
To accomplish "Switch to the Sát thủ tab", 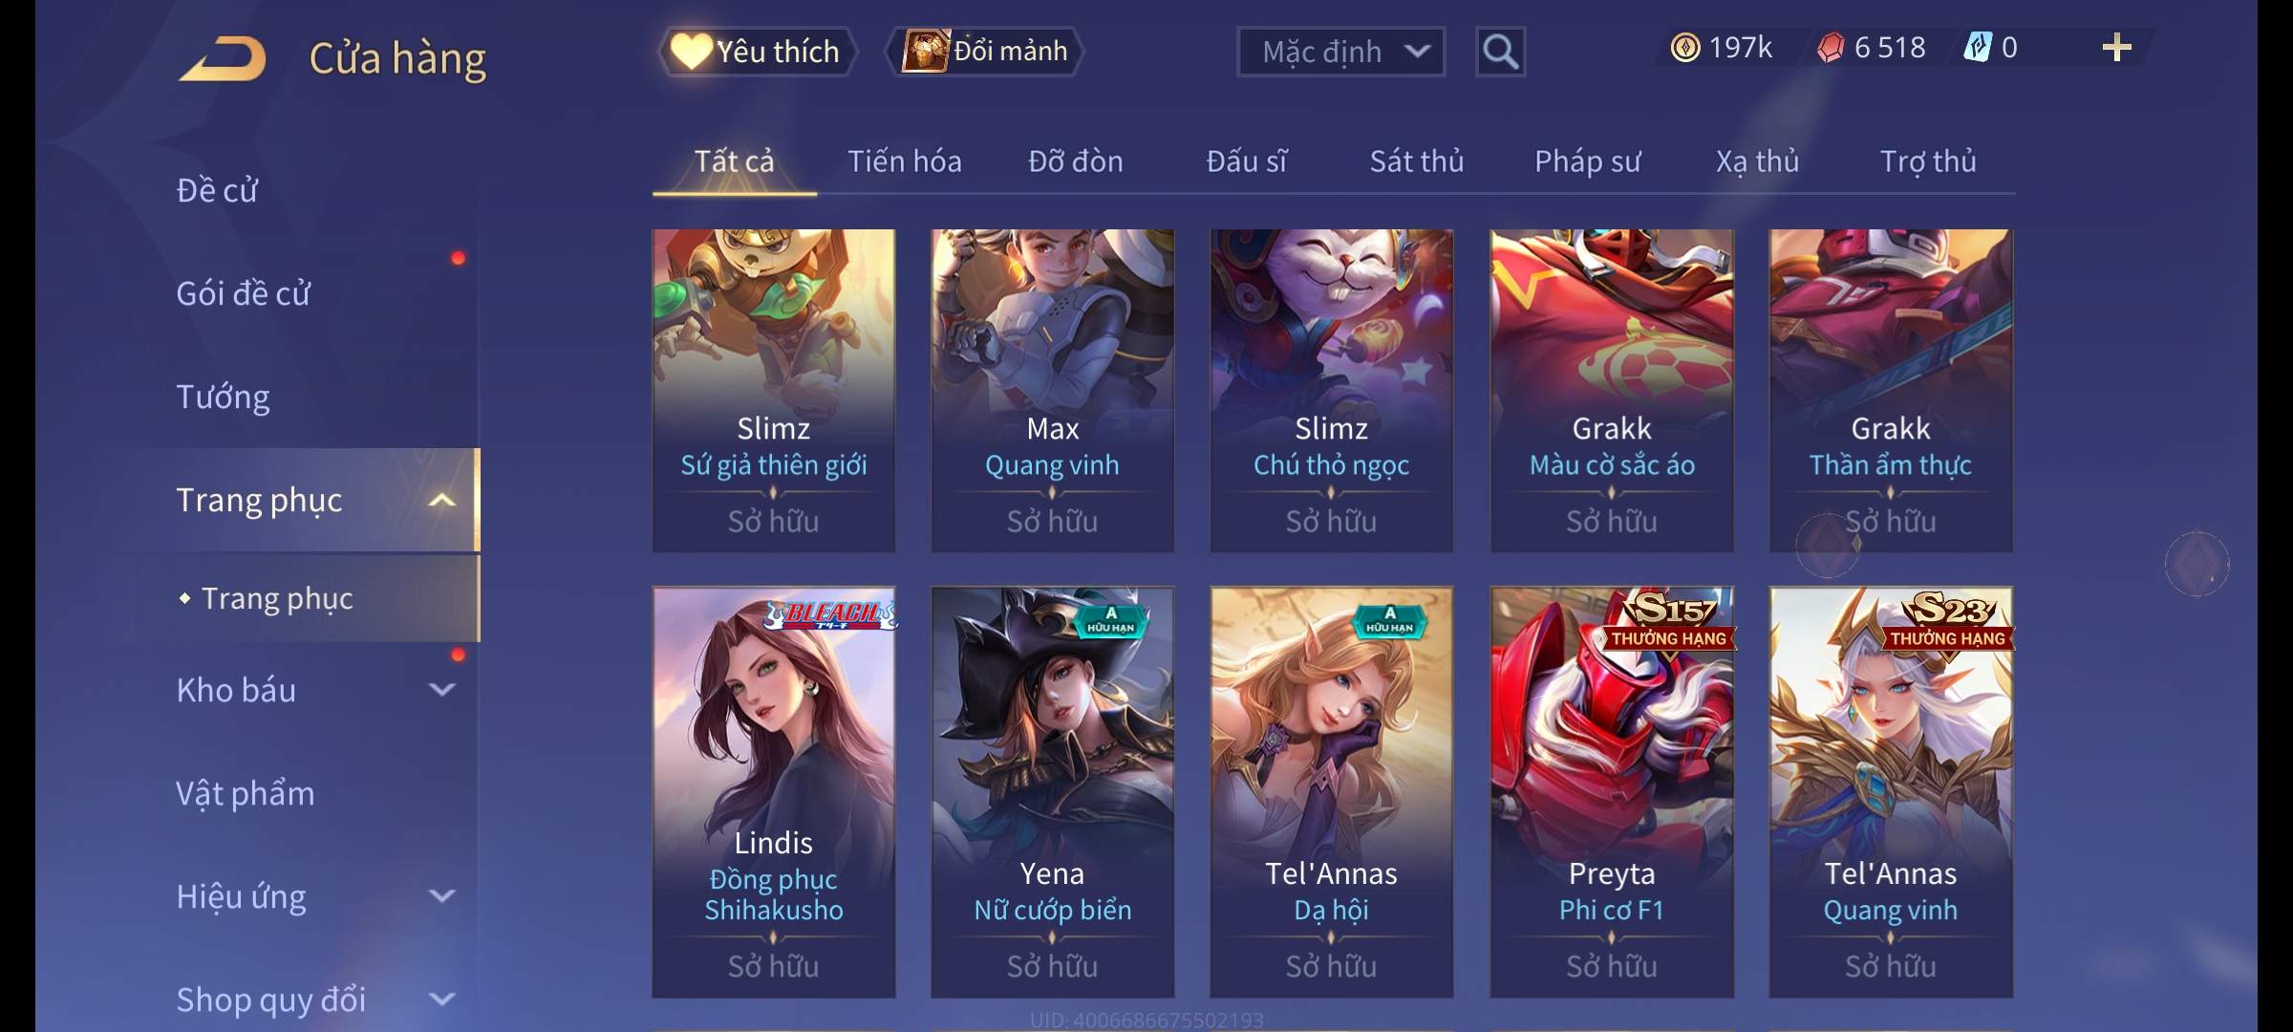I will (1417, 161).
